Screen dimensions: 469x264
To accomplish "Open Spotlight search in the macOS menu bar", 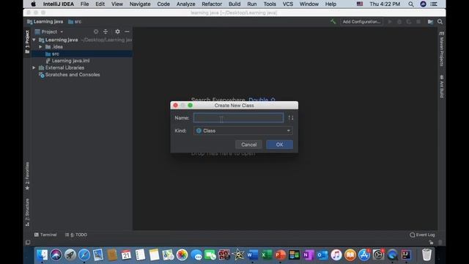I will [x=411, y=4].
